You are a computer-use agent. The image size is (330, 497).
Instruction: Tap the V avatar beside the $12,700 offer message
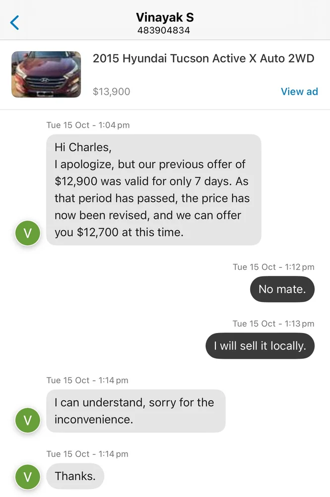pyautogui.click(x=28, y=233)
